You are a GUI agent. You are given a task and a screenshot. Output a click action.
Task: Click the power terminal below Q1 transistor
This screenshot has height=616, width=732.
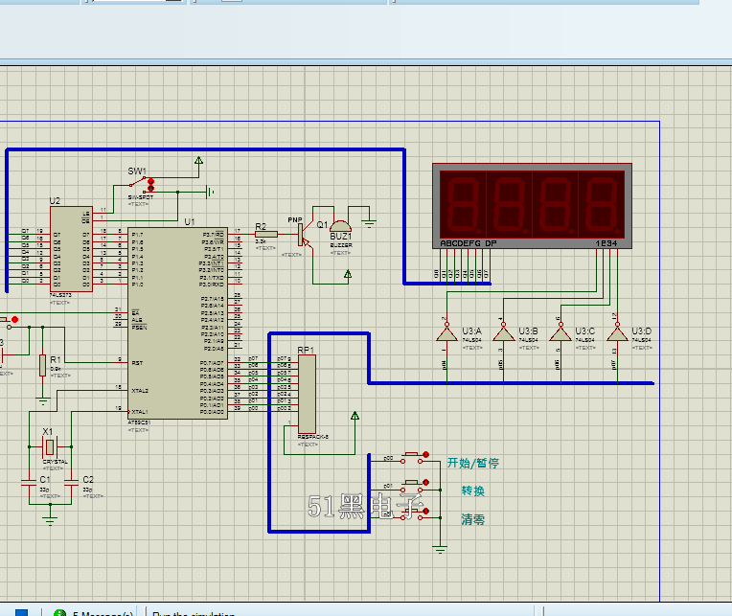click(348, 274)
